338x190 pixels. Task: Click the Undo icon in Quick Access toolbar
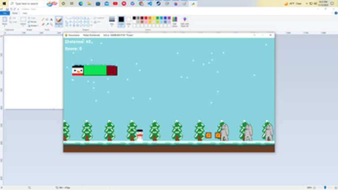coord(11,9)
